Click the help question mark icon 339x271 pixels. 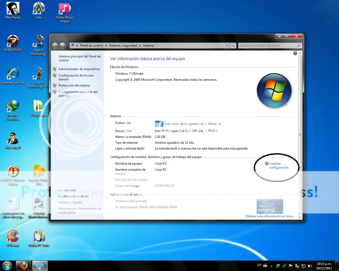tap(295, 53)
